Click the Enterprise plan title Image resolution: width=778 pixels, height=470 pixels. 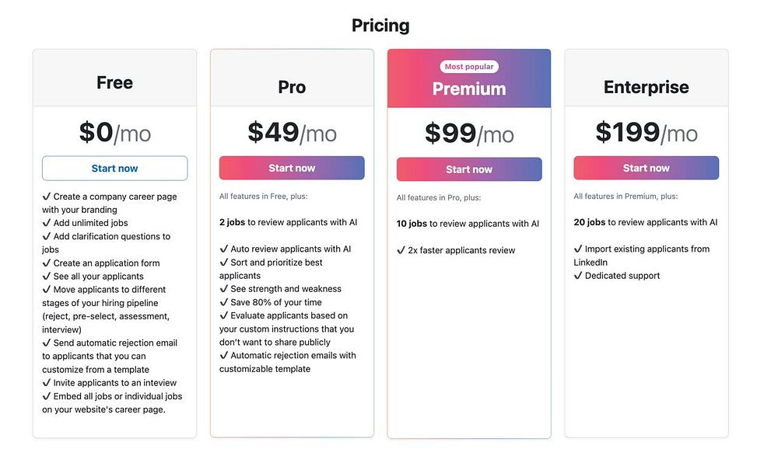[646, 87]
